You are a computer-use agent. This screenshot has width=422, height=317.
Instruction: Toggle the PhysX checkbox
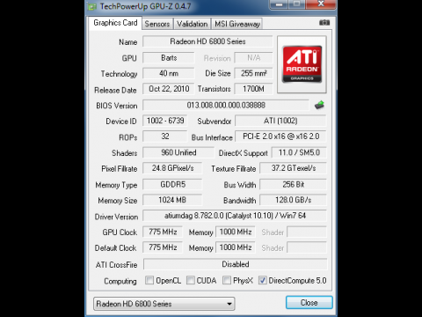tap(227, 280)
